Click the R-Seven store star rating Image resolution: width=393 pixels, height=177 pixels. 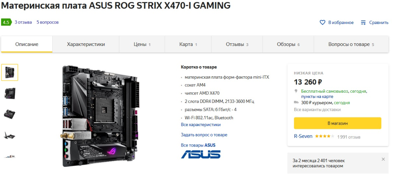coord(324,137)
